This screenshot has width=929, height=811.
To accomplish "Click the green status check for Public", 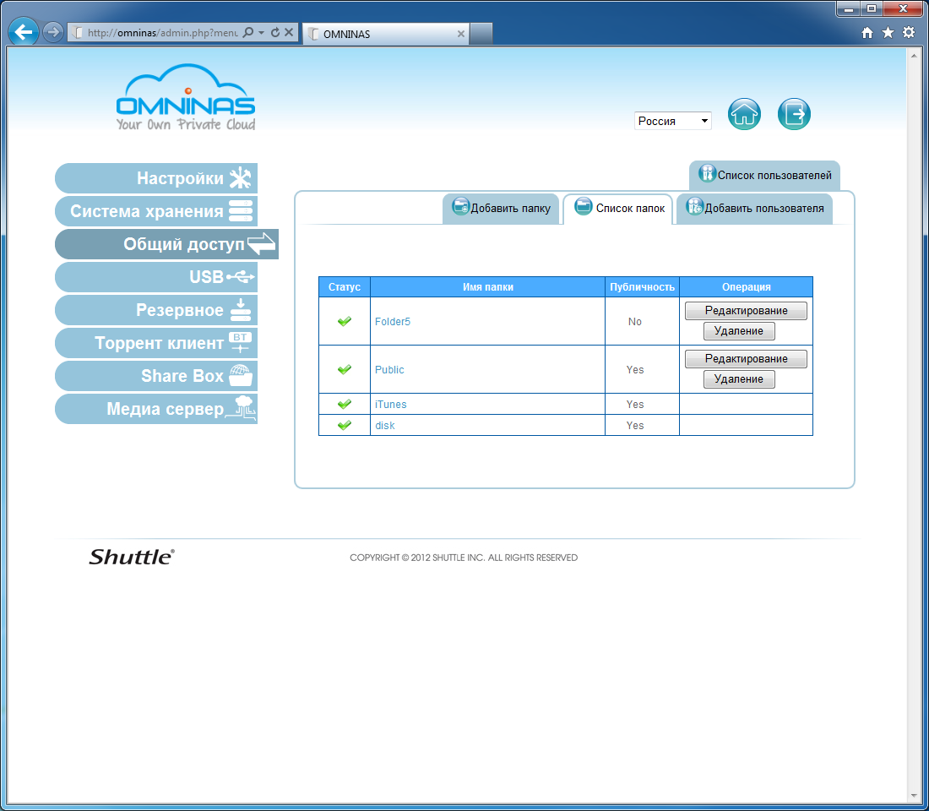I will tap(345, 369).
